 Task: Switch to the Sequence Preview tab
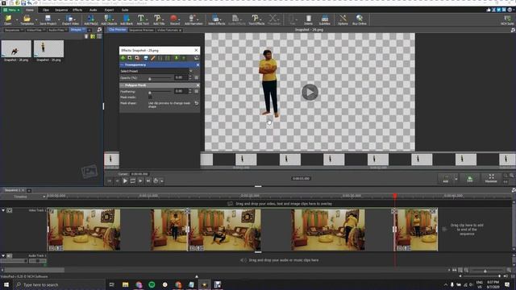coord(141,30)
